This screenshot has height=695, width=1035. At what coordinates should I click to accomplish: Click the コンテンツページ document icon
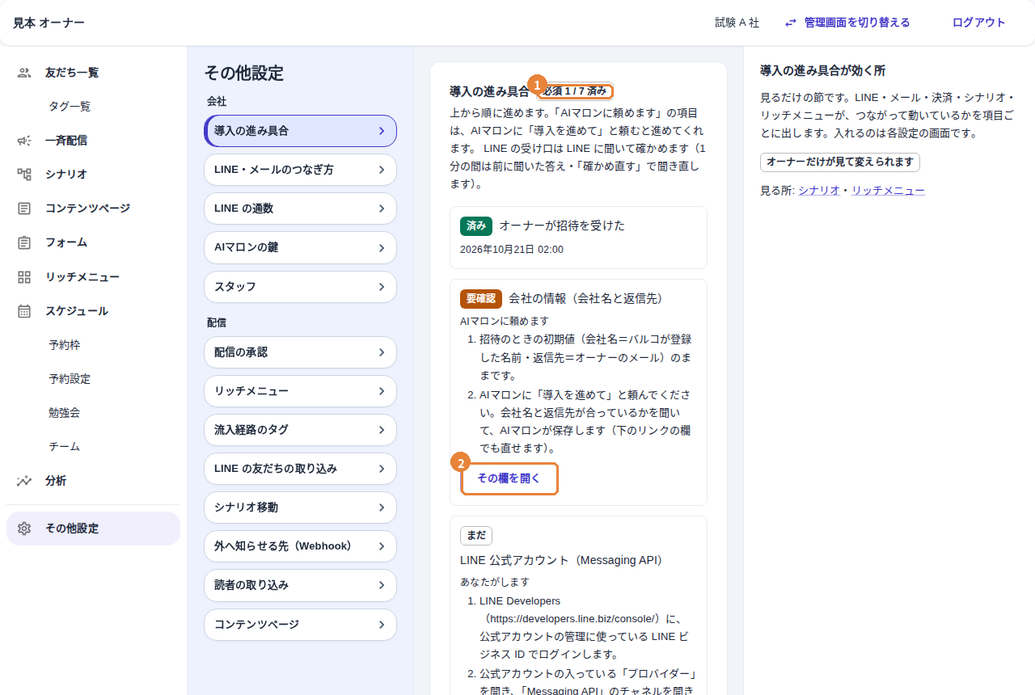(x=24, y=208)
